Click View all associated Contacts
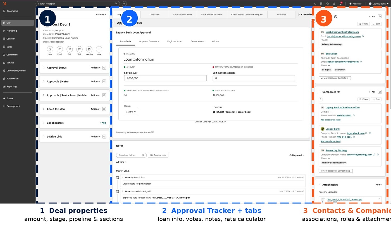Image resolution: width=391 pixels, height=227 pixels. pyautogui.click(x=335, y=78)
